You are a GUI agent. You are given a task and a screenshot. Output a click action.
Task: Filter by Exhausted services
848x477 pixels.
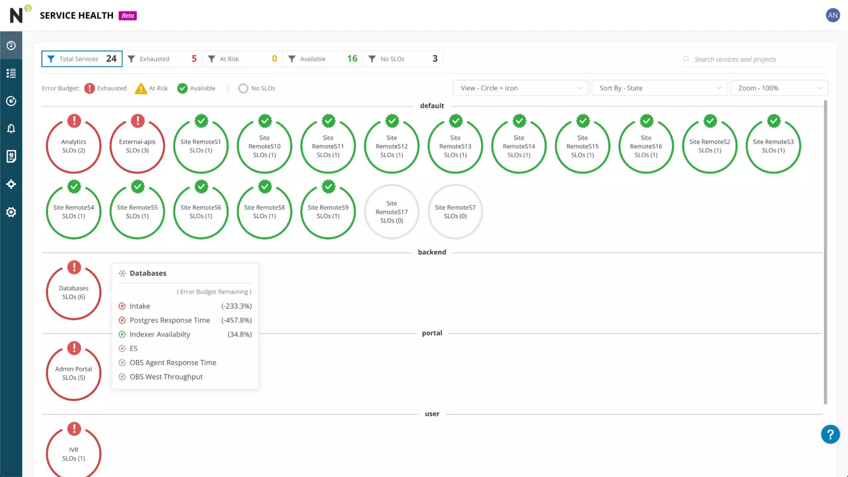(x=162, y=59)
